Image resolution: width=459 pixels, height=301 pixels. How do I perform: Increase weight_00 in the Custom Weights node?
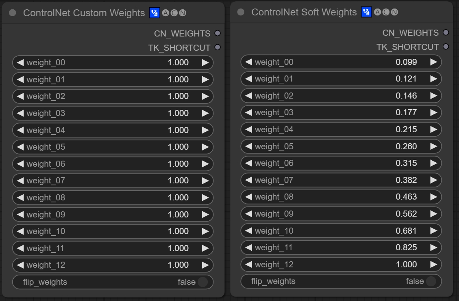tap(205, 62)
